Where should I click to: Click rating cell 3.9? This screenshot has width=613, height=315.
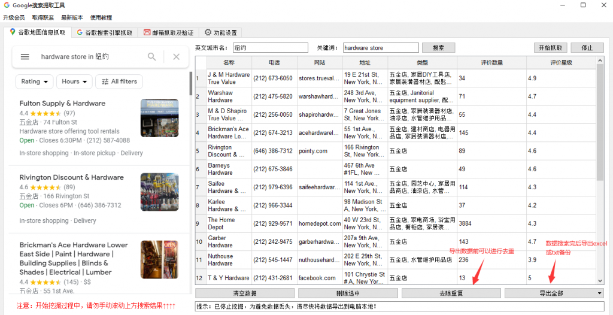562,261
